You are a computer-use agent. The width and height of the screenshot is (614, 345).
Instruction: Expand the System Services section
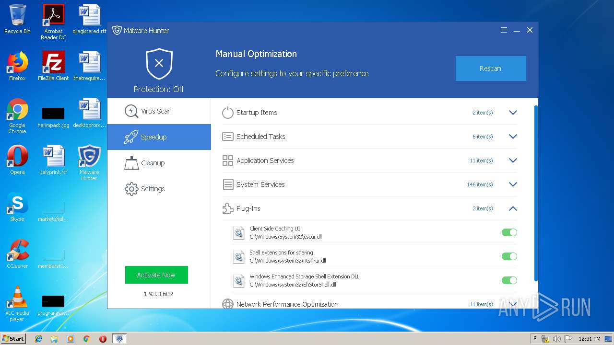[x=513, y=184]
